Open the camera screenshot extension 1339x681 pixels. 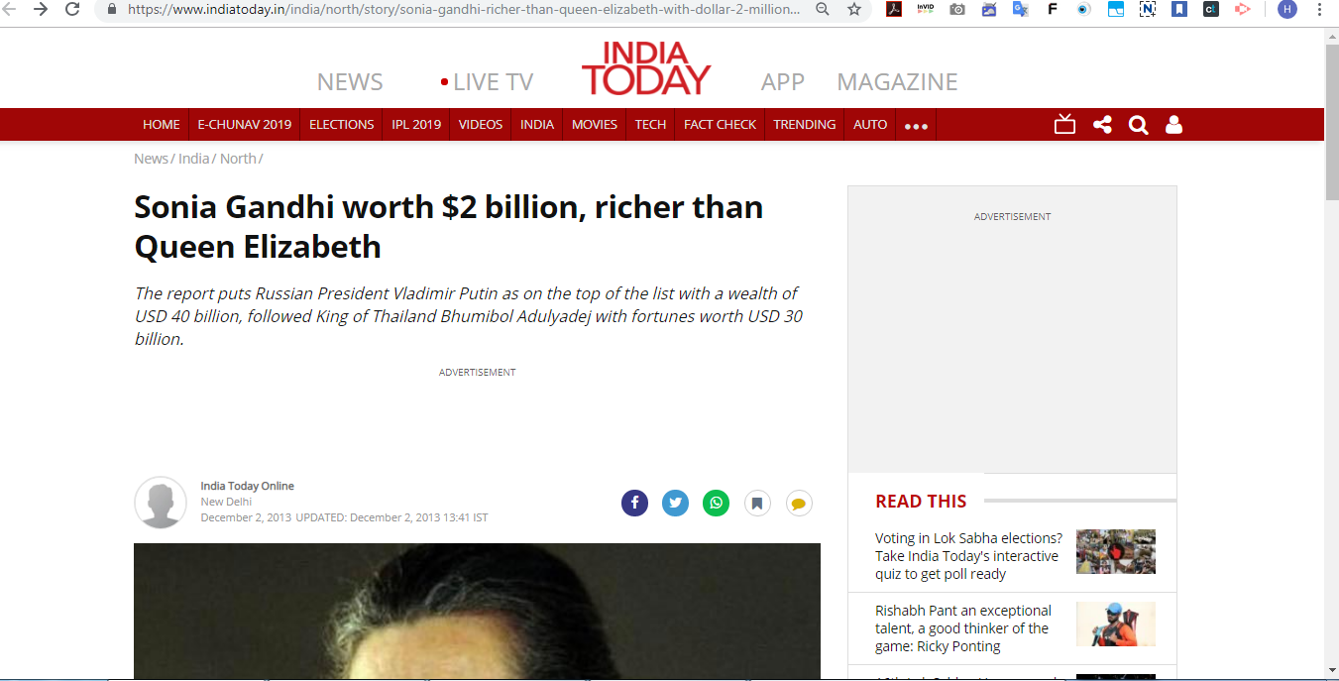[x=957, y=9]
